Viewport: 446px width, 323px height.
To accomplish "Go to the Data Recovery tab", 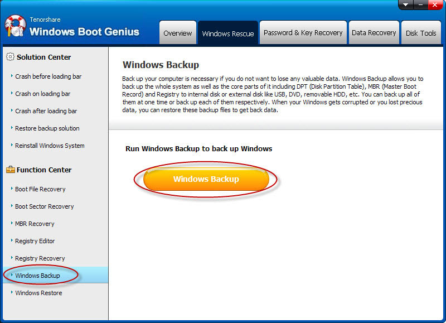I will pyautogui.click(x=374, y=33).
